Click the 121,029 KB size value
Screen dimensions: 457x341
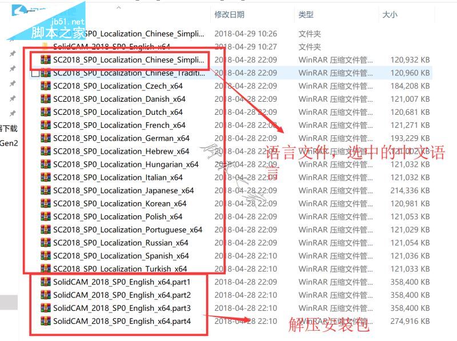click(410, 230)
